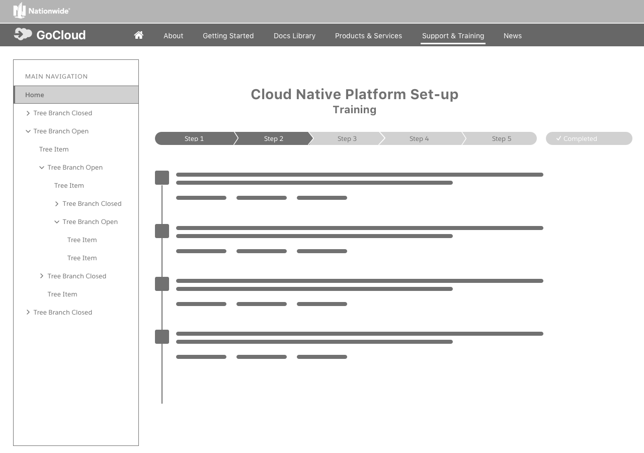644x453 pixels.
Task: Click the MAIN NAVIGATION heading
Action: tap(56, 77)
